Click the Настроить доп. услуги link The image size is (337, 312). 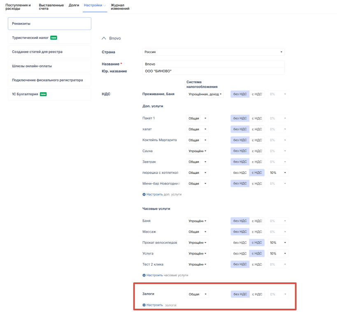tap(164, 194)
